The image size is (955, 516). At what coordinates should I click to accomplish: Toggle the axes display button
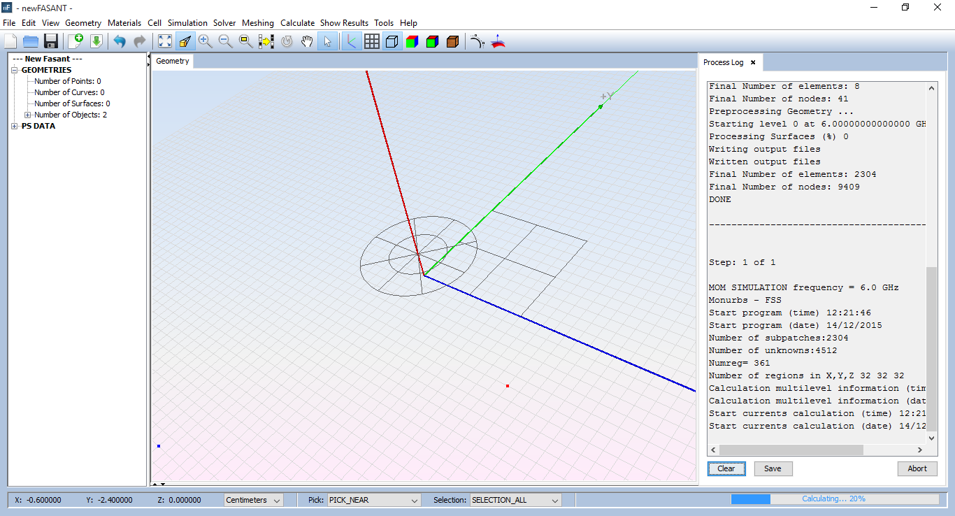(x=351, y=41)
